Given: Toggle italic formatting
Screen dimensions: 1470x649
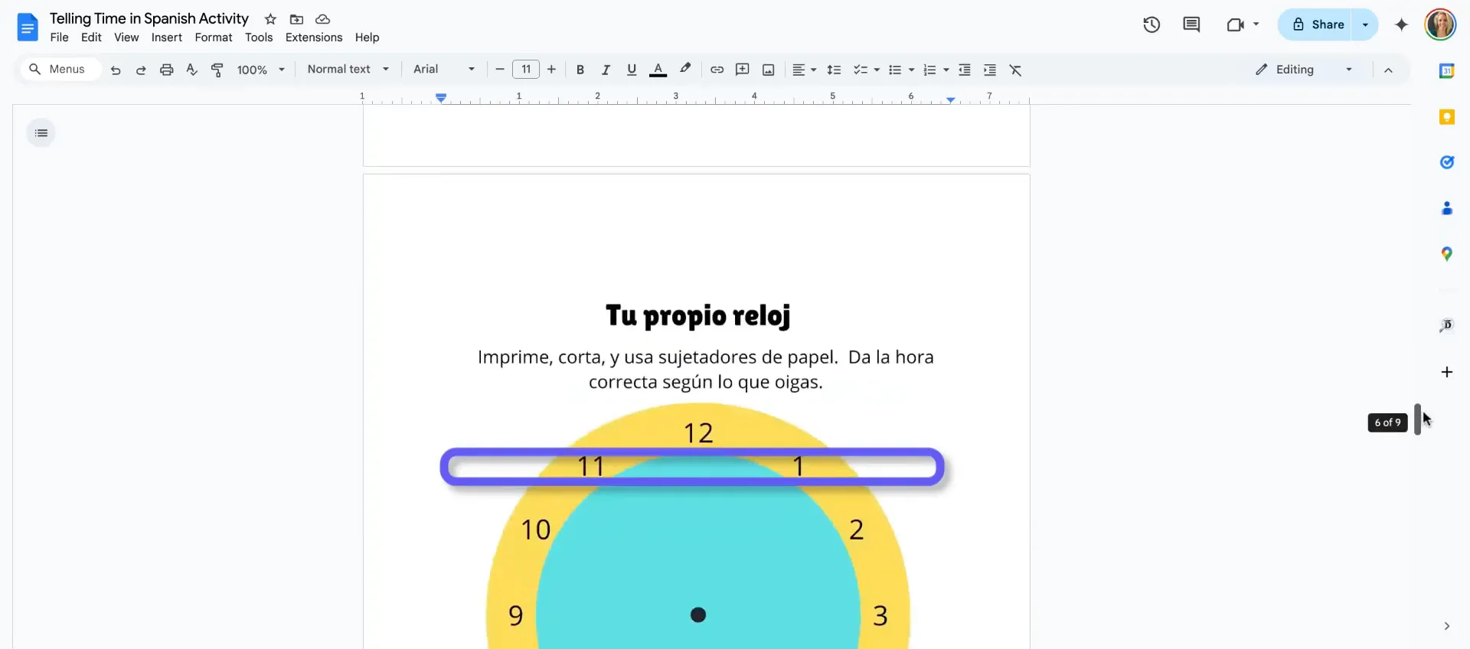Looking at the screenshot, I should 606,70.
